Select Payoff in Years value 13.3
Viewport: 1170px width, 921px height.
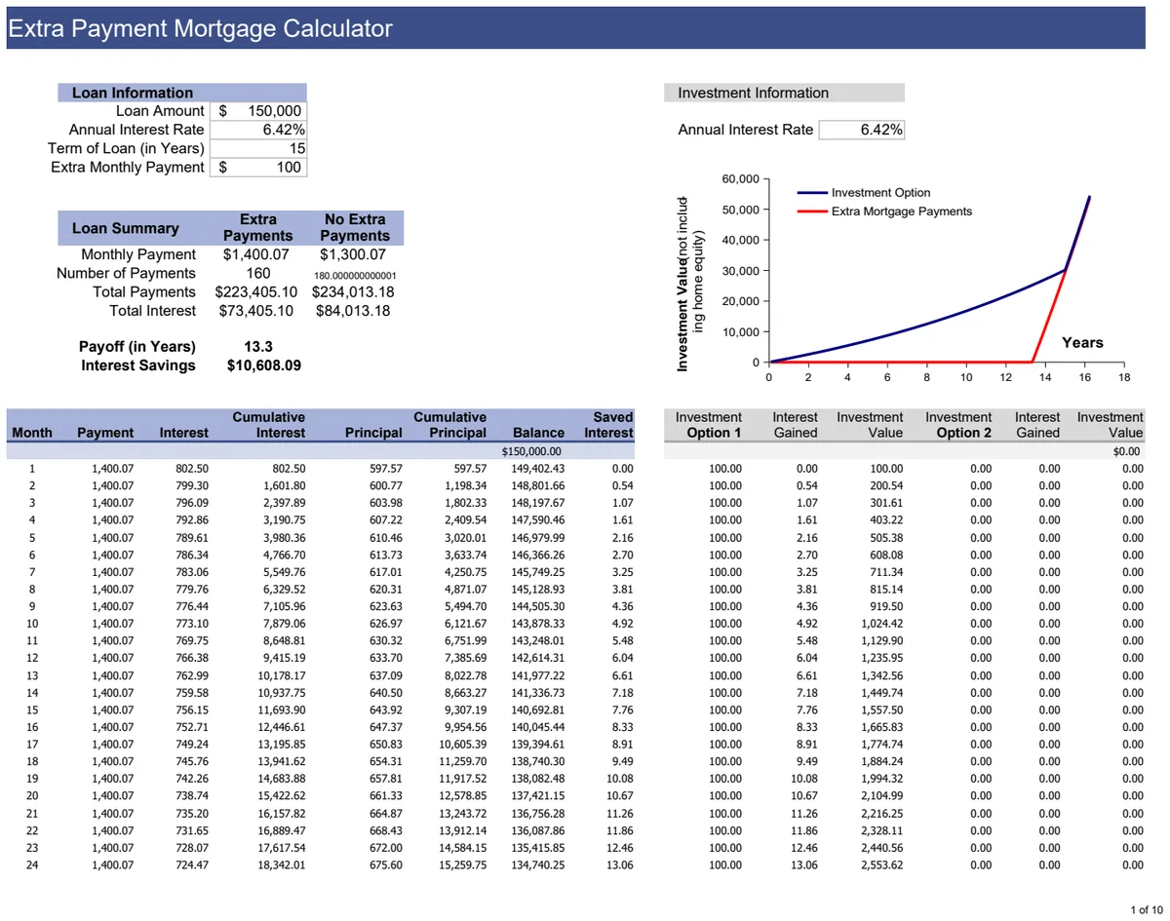click(x=257, y=347)
